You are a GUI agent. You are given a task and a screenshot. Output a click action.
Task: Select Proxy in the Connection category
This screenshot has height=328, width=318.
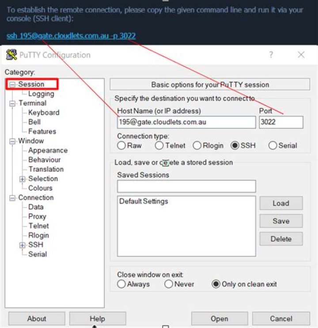pos(37,216)
